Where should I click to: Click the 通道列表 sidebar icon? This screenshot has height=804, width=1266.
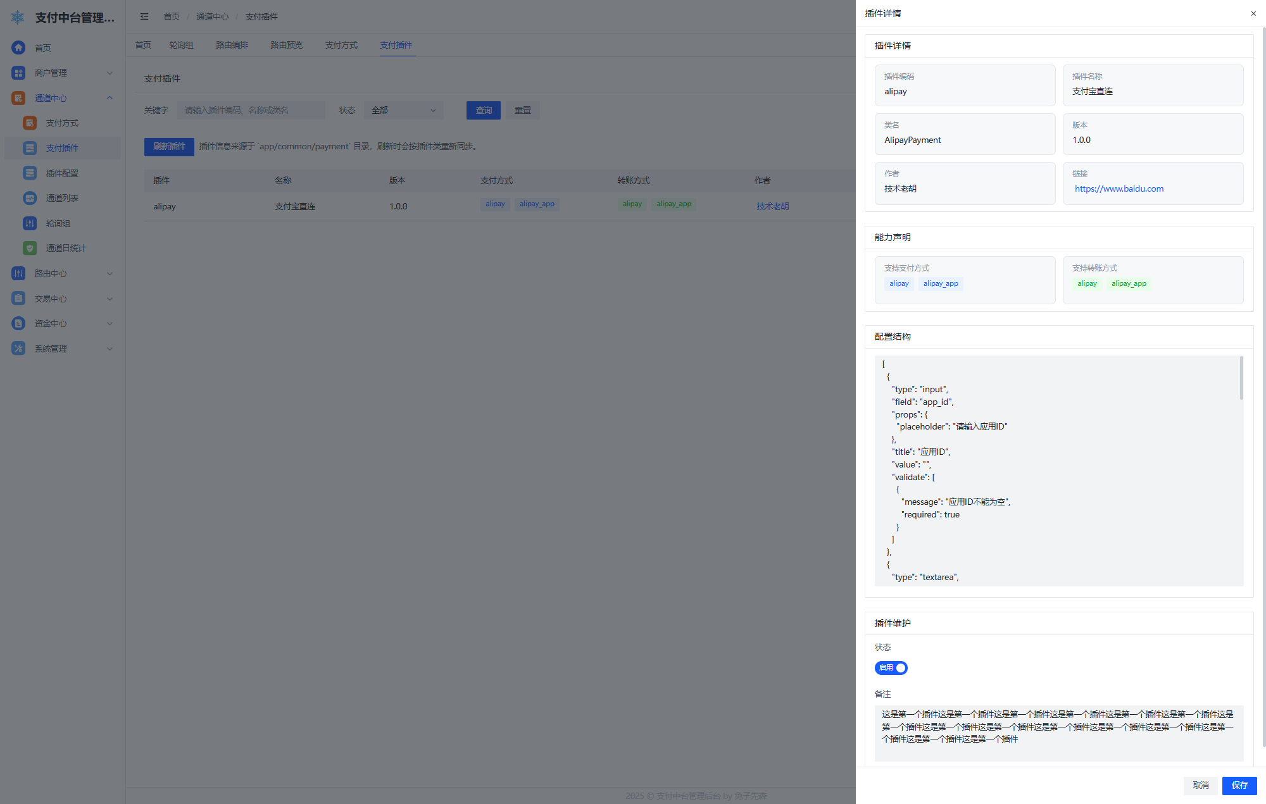(x=30, y=198)
